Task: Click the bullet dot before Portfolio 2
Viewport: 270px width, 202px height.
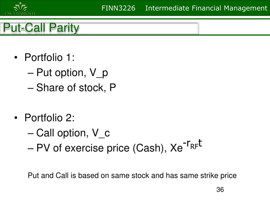Action: click(x=16, y=118)
